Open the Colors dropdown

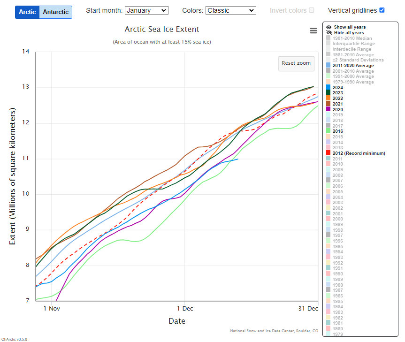(230, 10)
